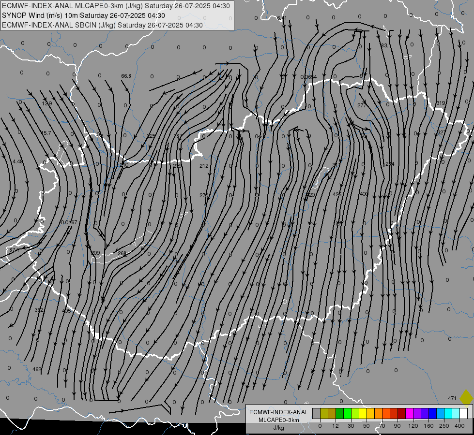Click the map value 210
This screenshot has width=474, height=435.
(124, 165)
